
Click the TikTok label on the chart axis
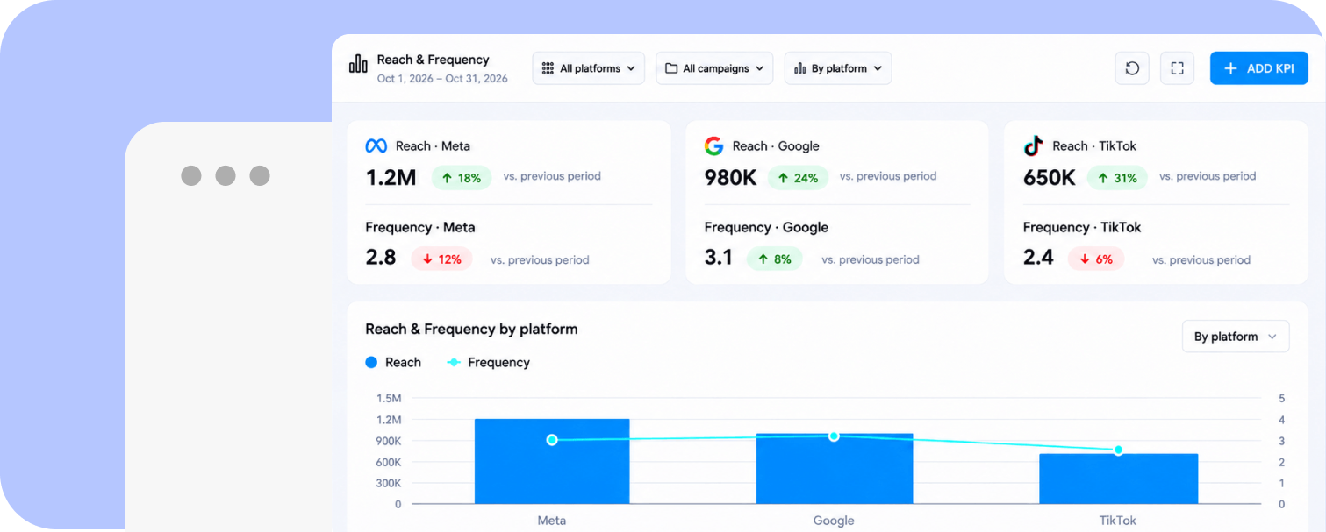click(1118, 521)
